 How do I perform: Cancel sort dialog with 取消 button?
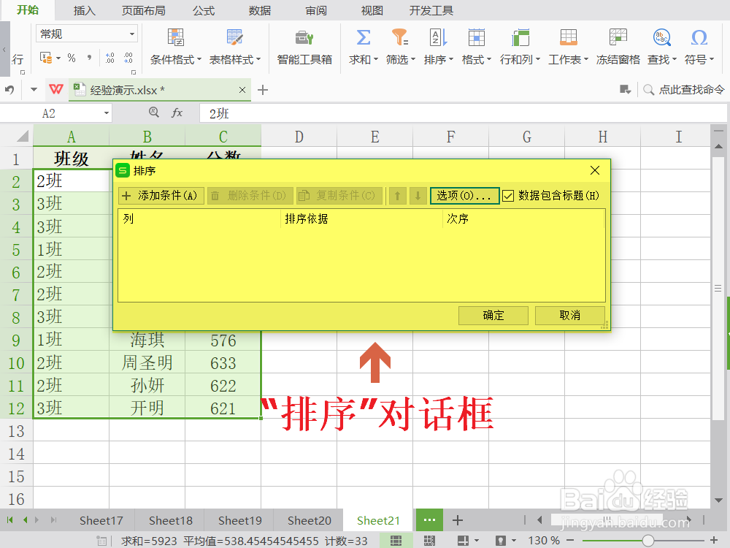pyautogui.click(x=570, y=316)
